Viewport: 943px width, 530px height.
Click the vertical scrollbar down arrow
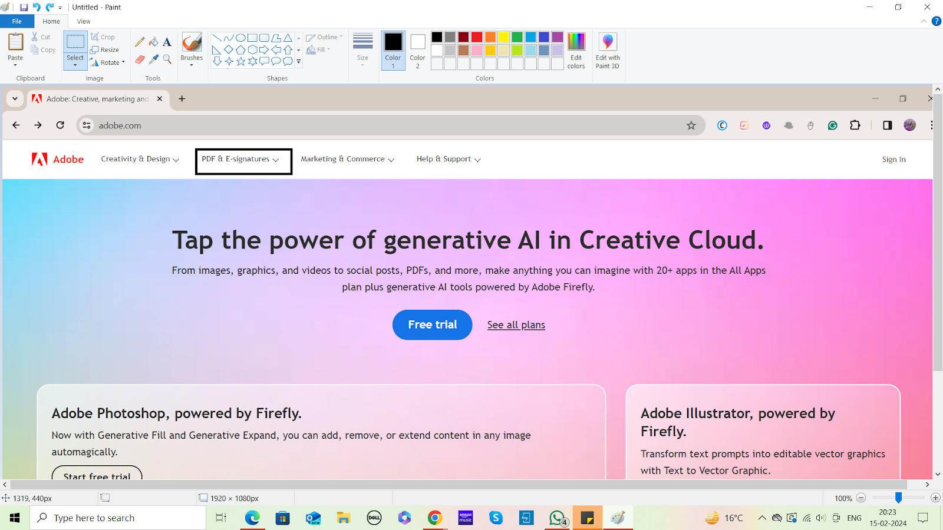938,474
